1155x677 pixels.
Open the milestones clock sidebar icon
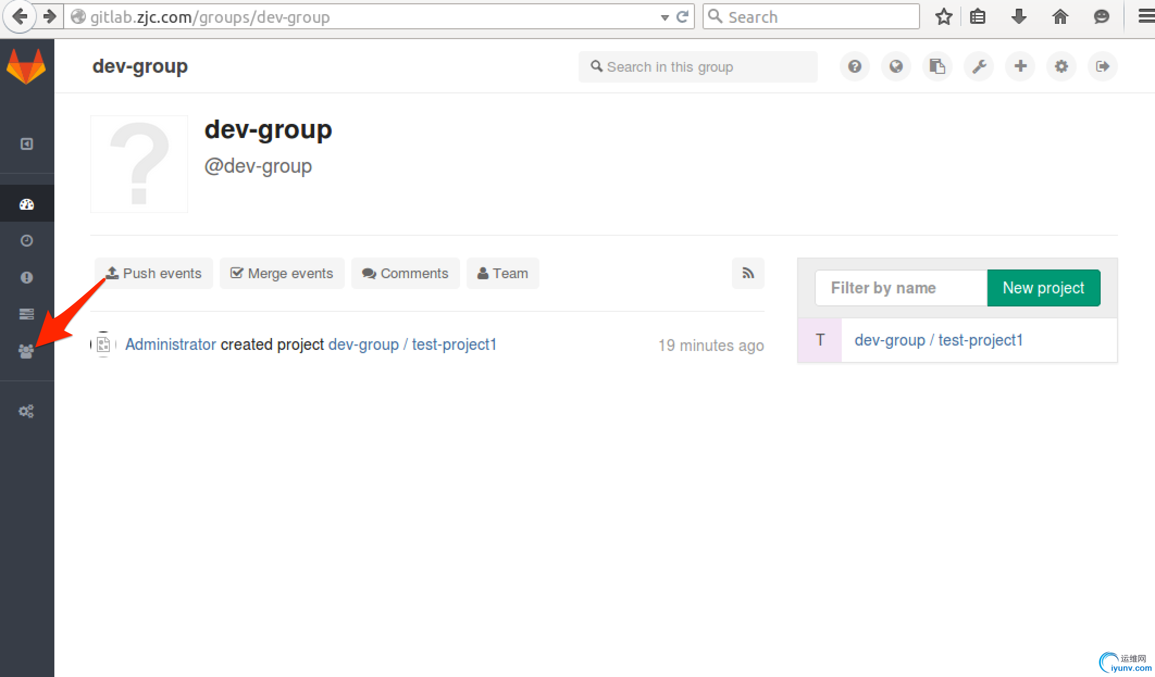[27, 241]
